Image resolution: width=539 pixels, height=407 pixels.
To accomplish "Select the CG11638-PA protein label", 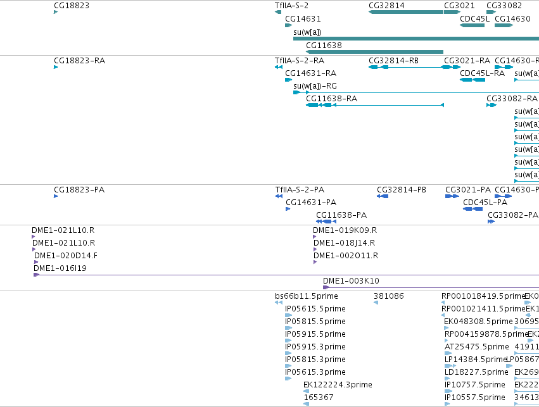I will click(341, 215).
